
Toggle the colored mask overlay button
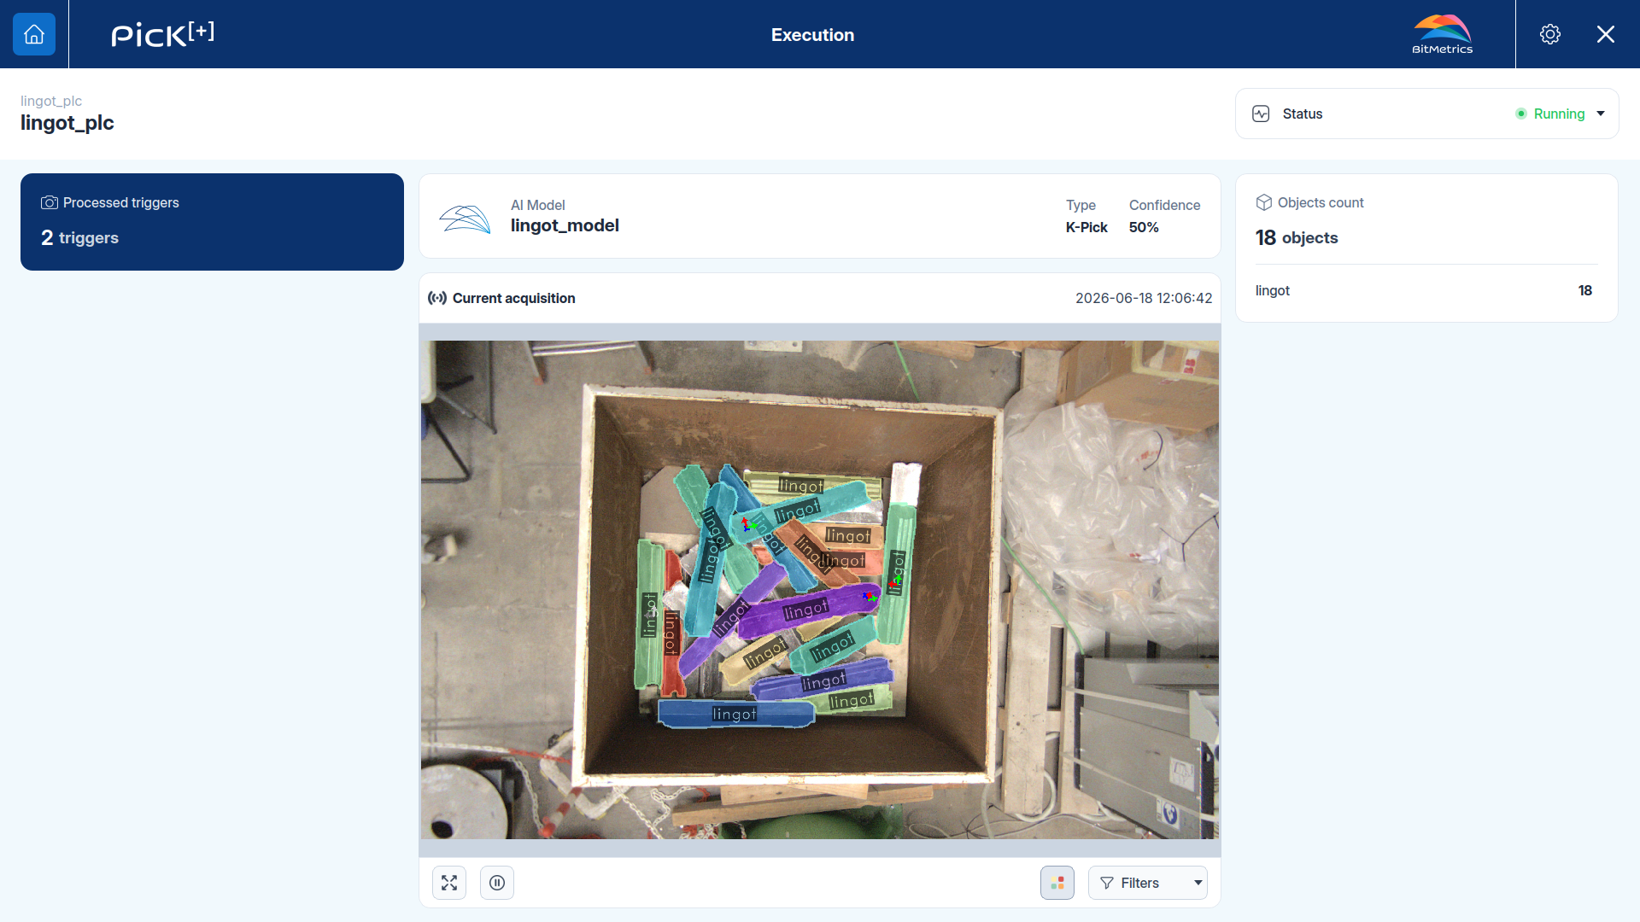point(1057,883)
